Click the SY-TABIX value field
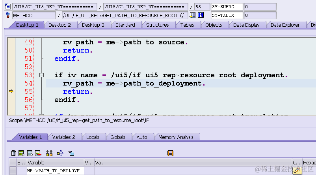This screenshot has width=316, height=175. (x=260, y=15)
